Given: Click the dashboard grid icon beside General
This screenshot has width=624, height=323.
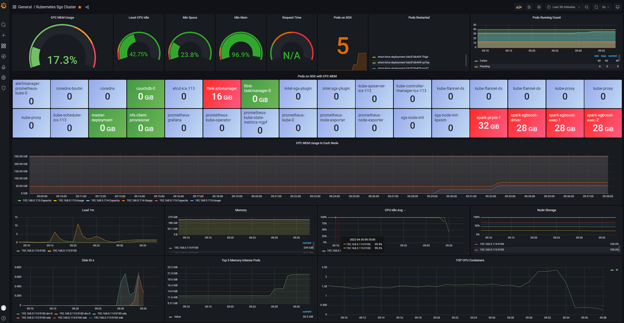Looking at the screenshot, I should [x=14, y=7].
